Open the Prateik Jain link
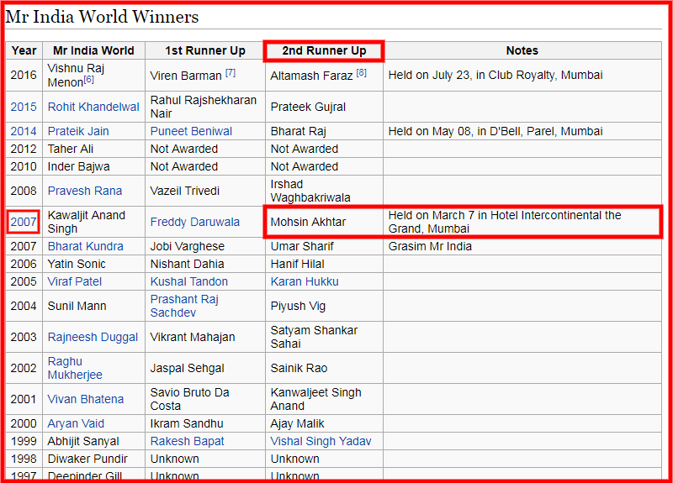The height and width of the screenshot is (483, 673). (x=78, y=131)
